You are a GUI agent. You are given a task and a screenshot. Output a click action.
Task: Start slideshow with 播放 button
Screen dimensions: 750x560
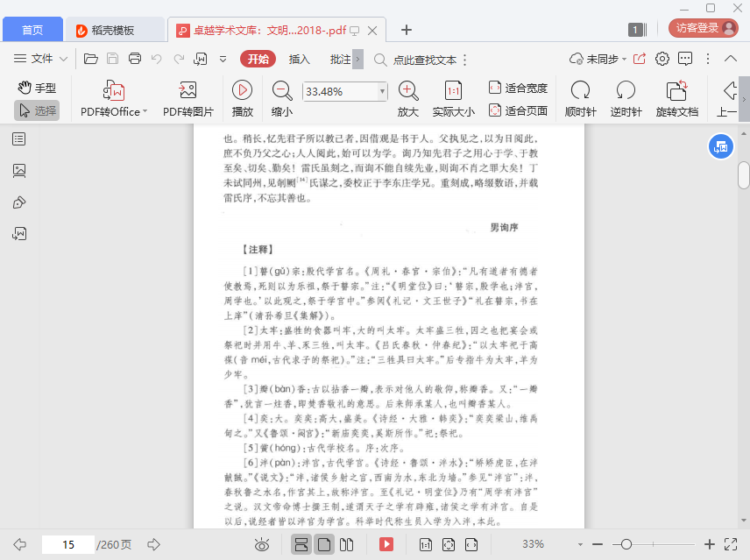[x=242, y=98]
